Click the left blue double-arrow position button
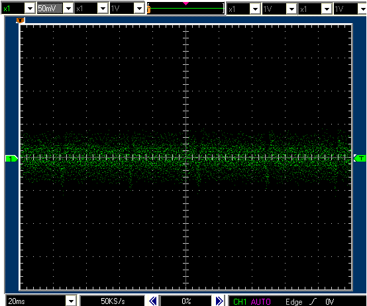Screen dimensions: 367x306 coord(152,301)
